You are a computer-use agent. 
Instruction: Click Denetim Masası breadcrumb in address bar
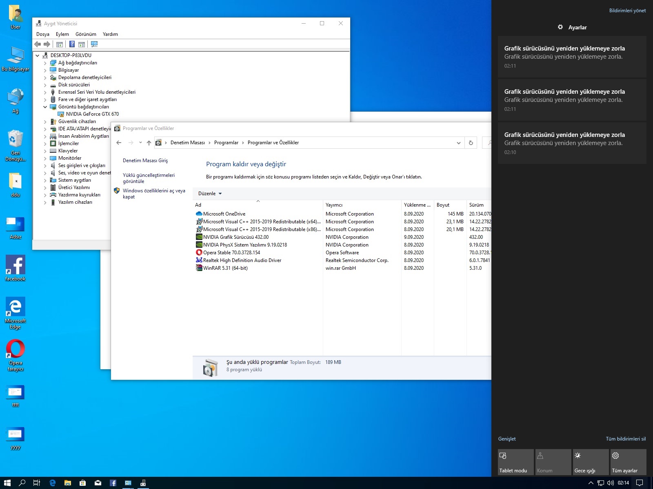(188, 143)
